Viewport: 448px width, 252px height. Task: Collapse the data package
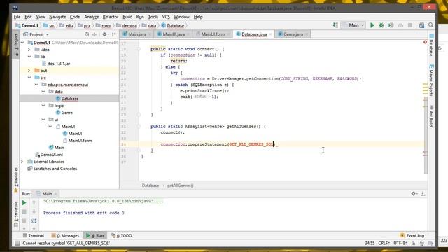click(43, 92)
